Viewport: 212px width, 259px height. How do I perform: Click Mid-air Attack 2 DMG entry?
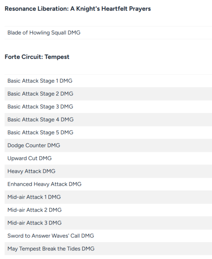34,210
